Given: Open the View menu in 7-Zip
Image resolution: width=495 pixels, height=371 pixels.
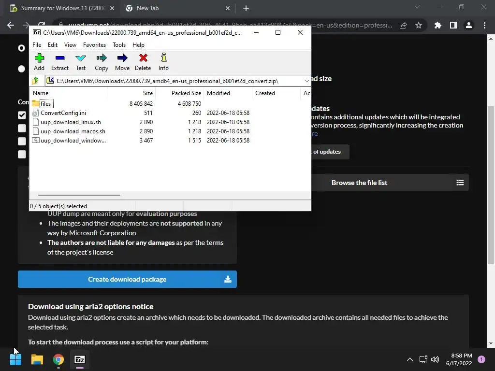Looking at the screenshot, I should pos(70,45).
